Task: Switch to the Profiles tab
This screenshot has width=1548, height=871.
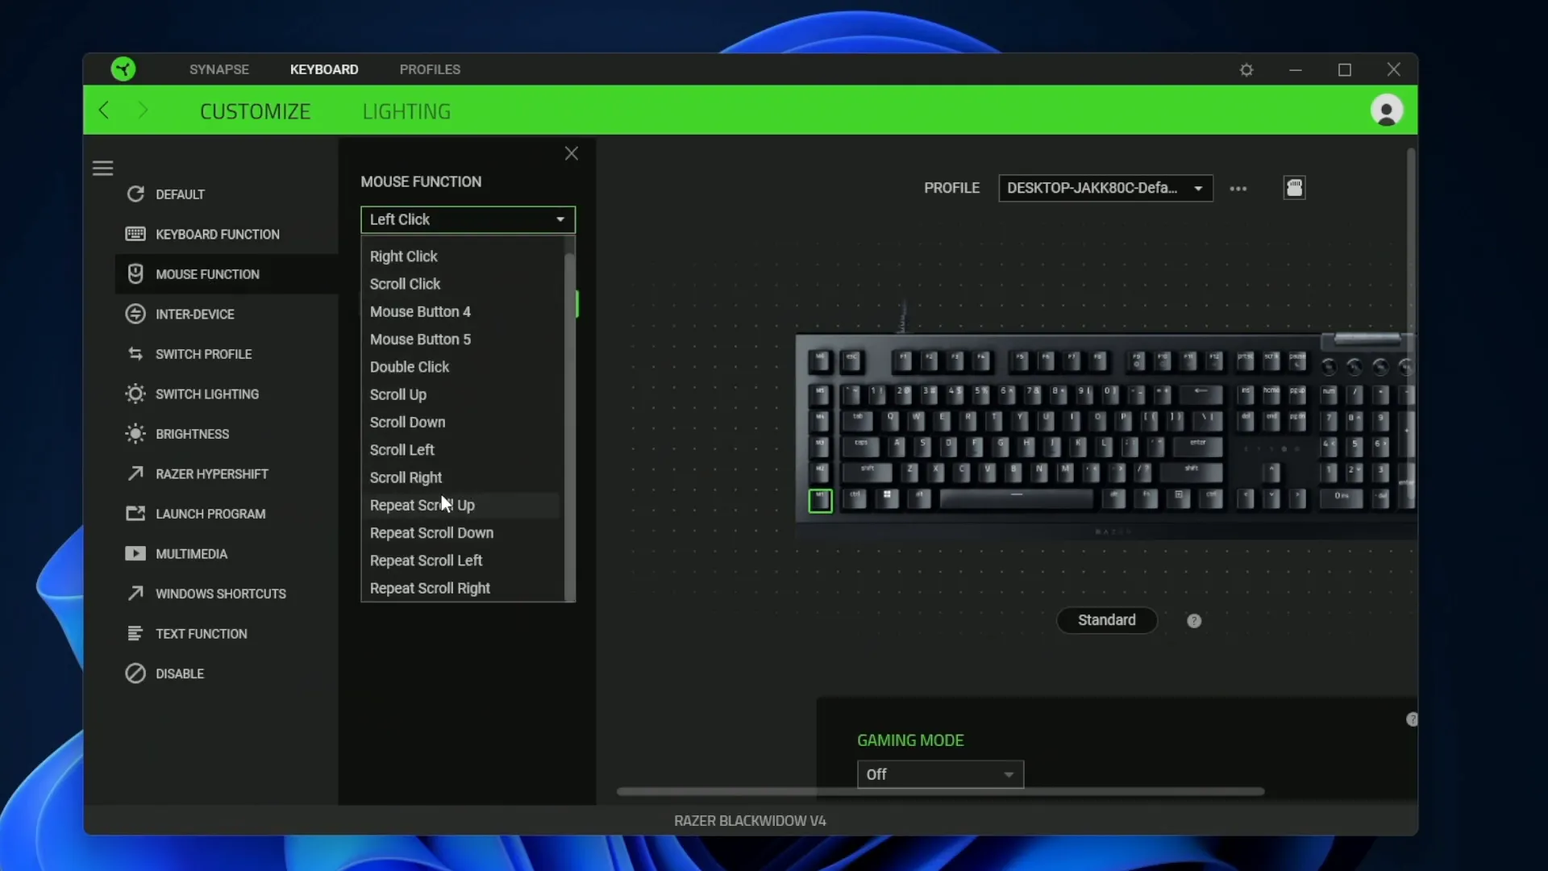Action: tap(430, 69)
